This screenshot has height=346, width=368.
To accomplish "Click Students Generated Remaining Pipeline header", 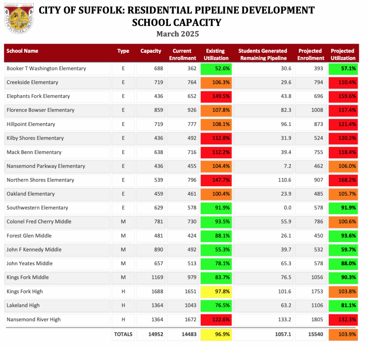I will [x=262, y=54].
